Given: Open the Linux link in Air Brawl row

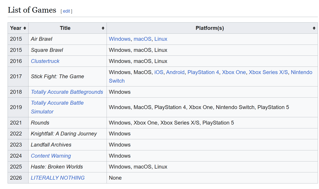Looking at the screenshot, I should [x=161, y=39].
